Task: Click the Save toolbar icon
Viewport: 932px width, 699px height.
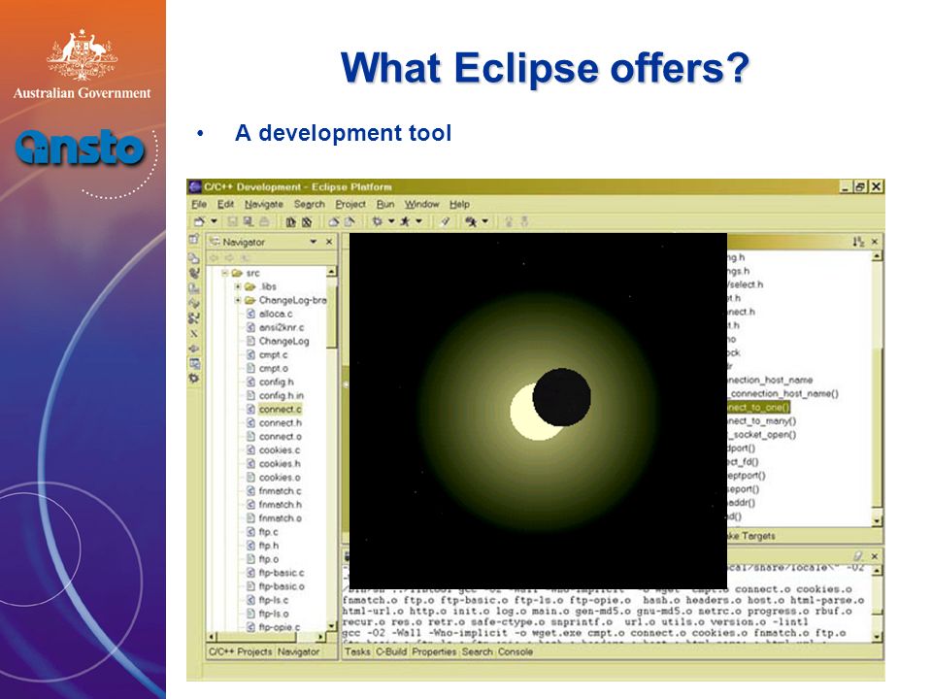Action: pos(232,221)
